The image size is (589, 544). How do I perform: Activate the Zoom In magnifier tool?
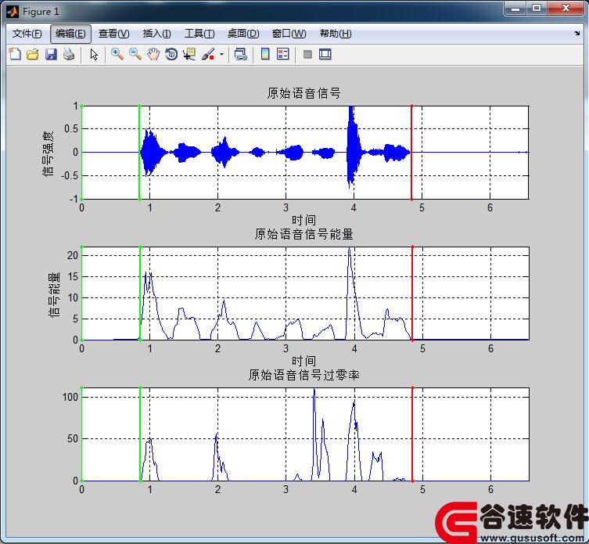point(117,55)
